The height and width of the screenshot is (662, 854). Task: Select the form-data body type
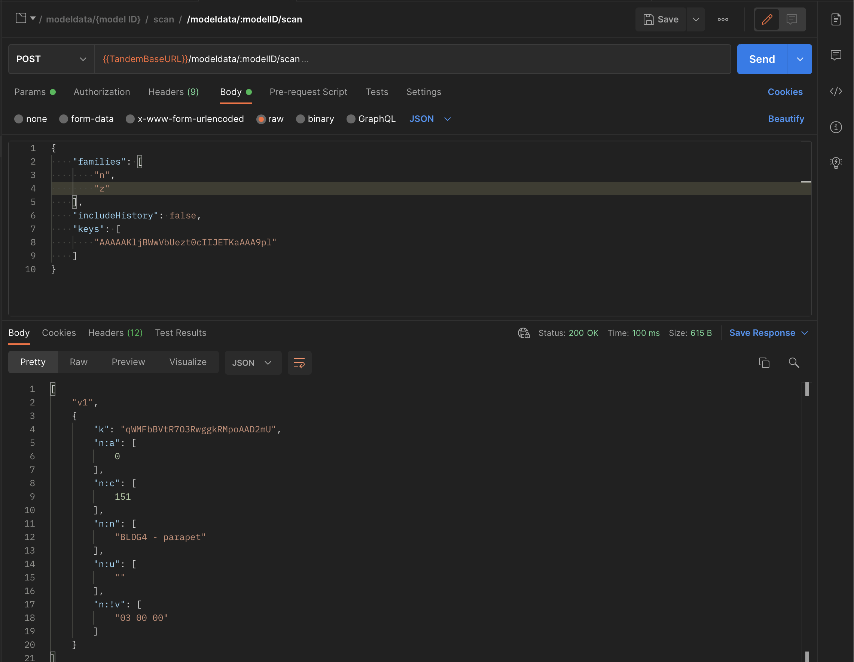point(63,119)
